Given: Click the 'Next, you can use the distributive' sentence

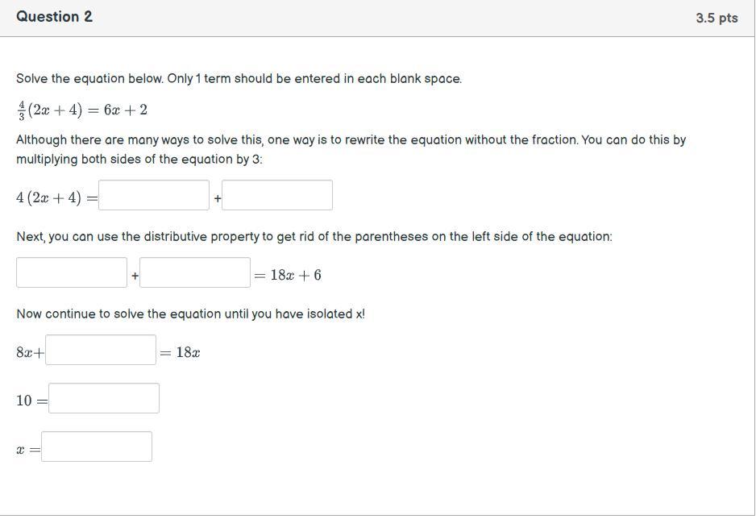Looking at the screenshot, I should pos(314,237).
